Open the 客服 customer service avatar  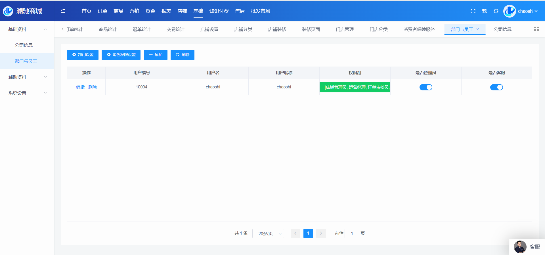[x=520, y=247]
